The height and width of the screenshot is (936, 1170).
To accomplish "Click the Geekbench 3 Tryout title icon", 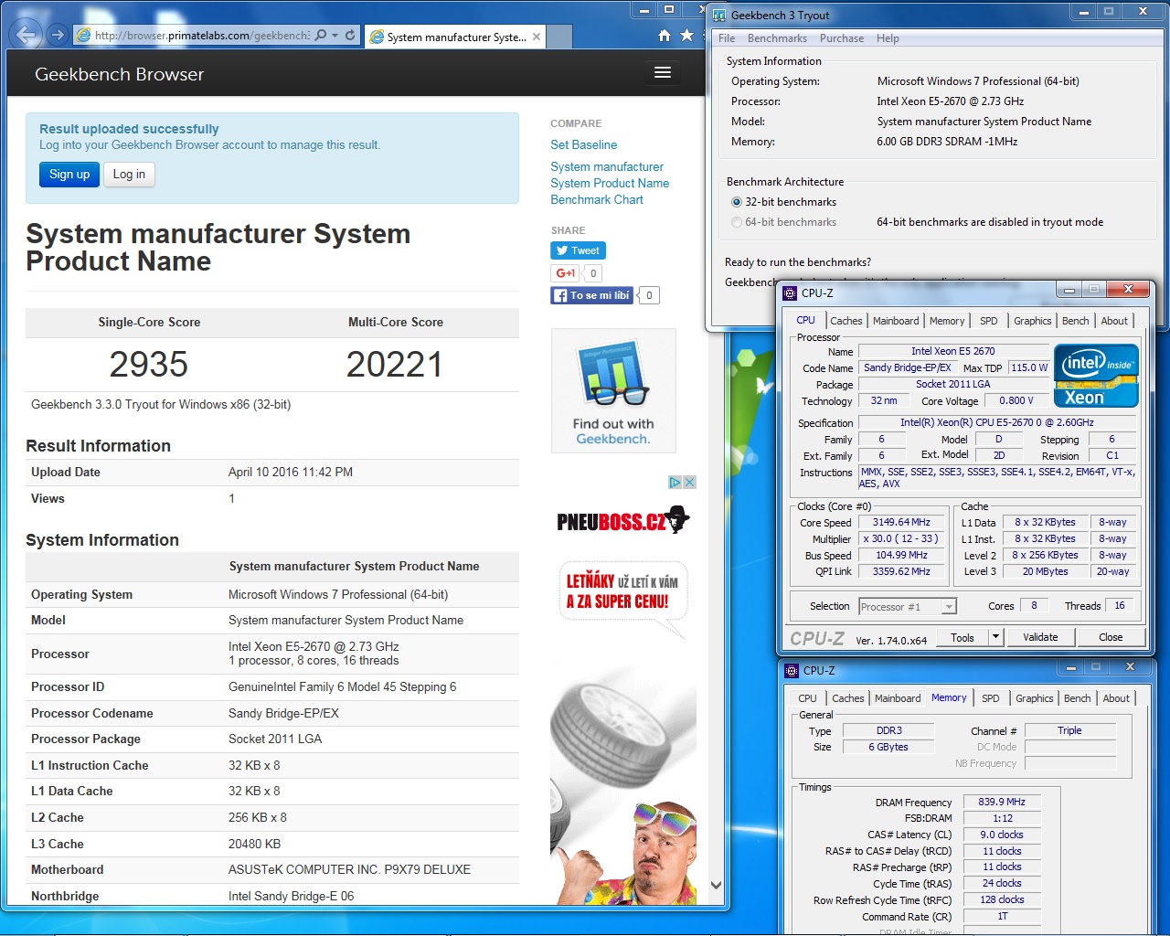I will point(719,15).
